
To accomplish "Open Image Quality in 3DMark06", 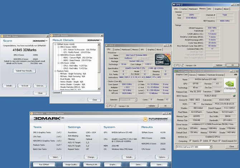I will [x=72, y=164].
